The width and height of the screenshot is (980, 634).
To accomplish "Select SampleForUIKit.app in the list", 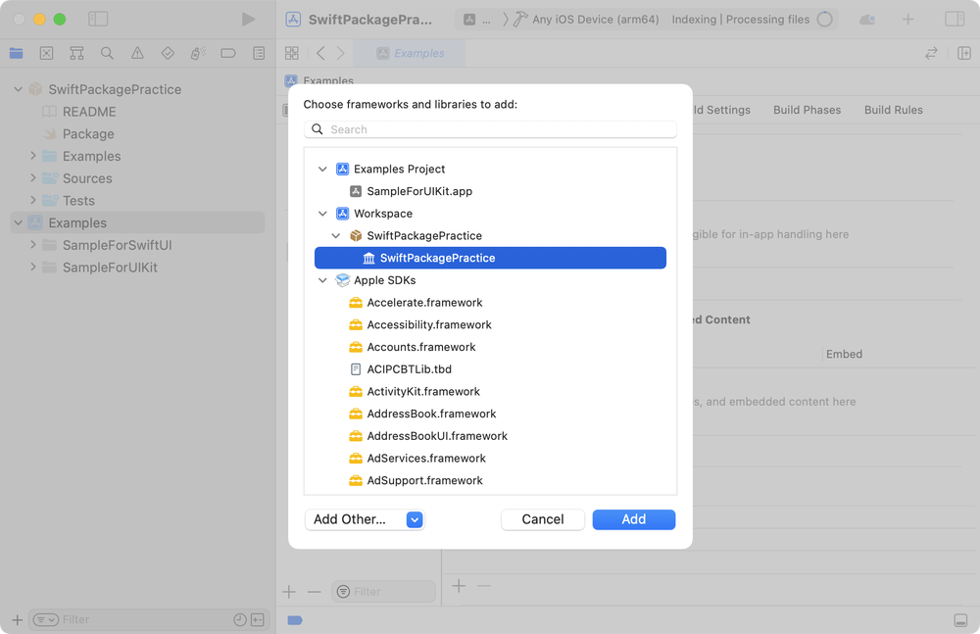I will click(418, 191).
